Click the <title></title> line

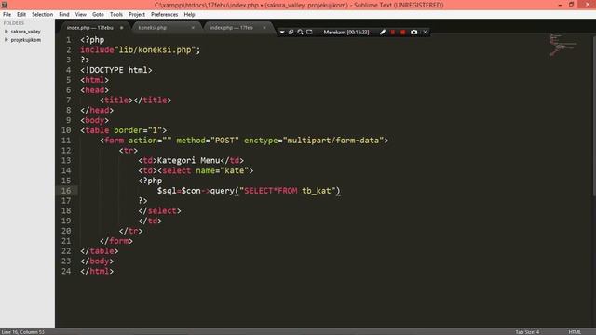click(135, 100)
